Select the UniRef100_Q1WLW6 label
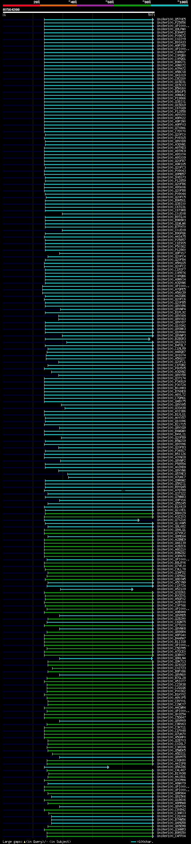This screenshot has width=191, height=844. click(171, 223)
